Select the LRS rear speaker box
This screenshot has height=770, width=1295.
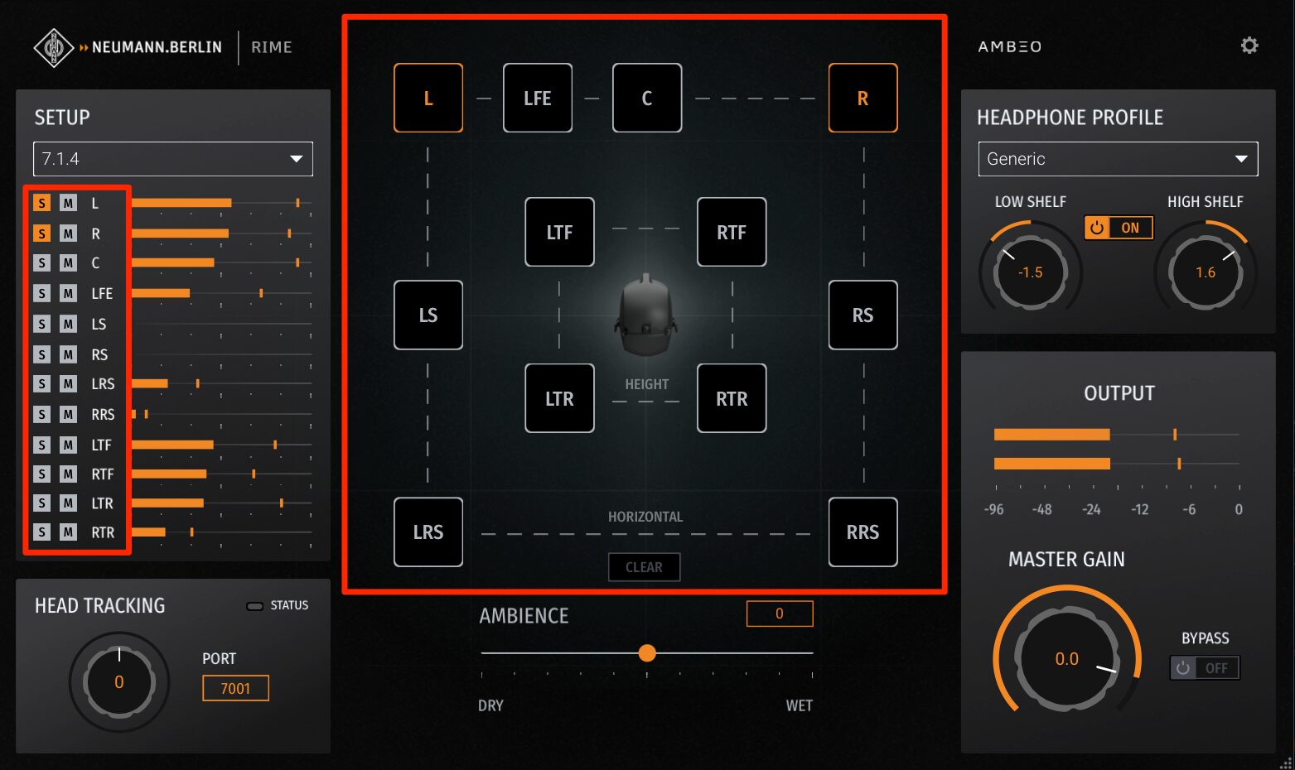428,532
